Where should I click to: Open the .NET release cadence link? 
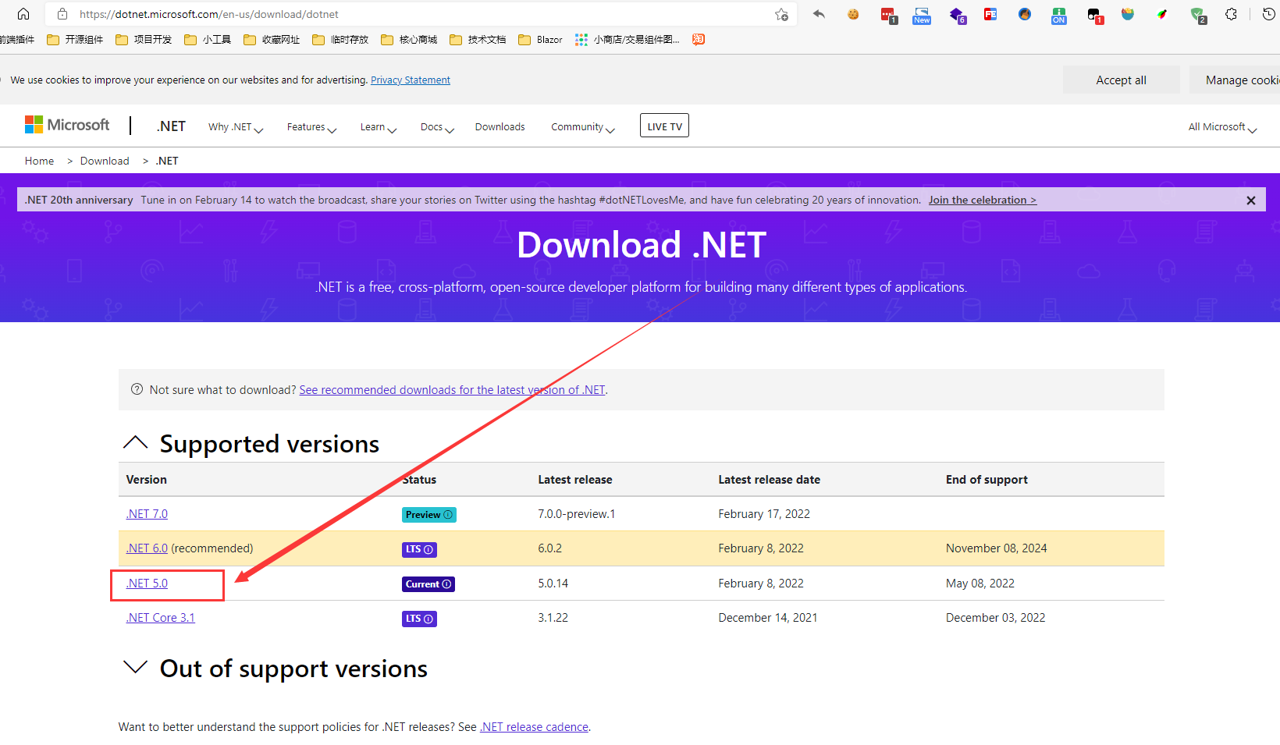point(535,727)
